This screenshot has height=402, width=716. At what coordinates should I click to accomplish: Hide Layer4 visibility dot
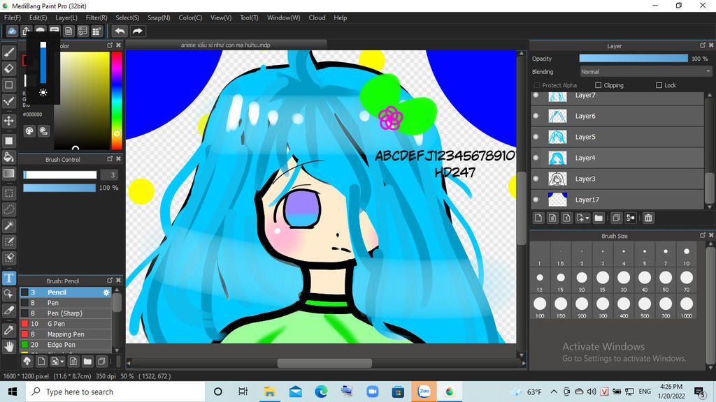tap(536, 158)
